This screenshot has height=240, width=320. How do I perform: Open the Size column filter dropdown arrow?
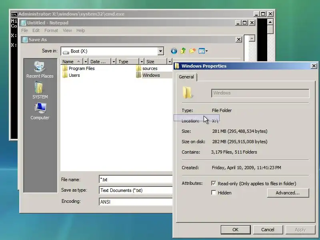click(x=169, y=62)
